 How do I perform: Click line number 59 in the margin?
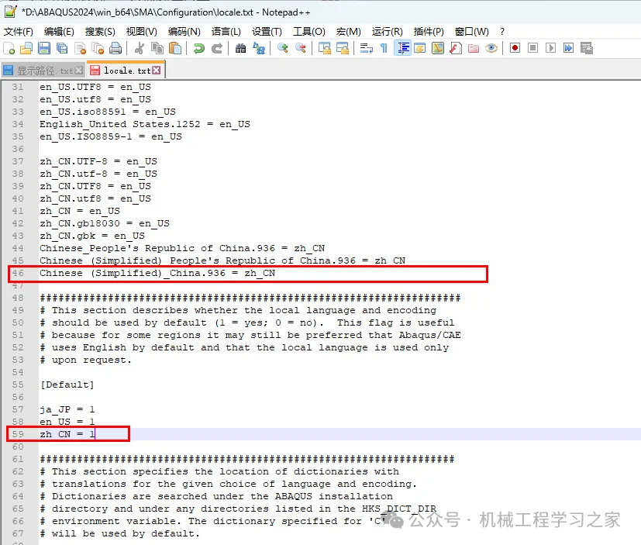pos(18,434)
